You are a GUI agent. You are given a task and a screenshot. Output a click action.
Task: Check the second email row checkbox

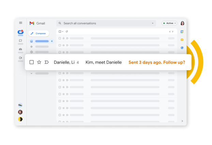point(60,45)
